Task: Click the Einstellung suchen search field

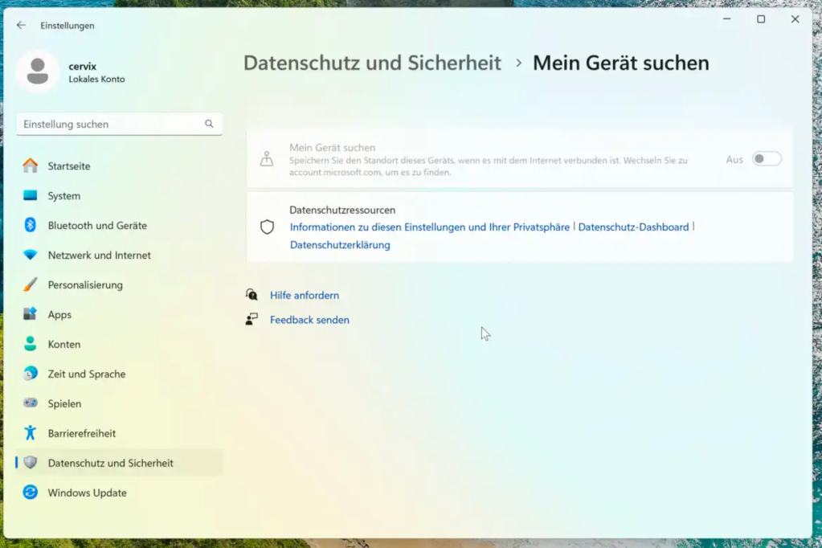Action: click(119, 124)
